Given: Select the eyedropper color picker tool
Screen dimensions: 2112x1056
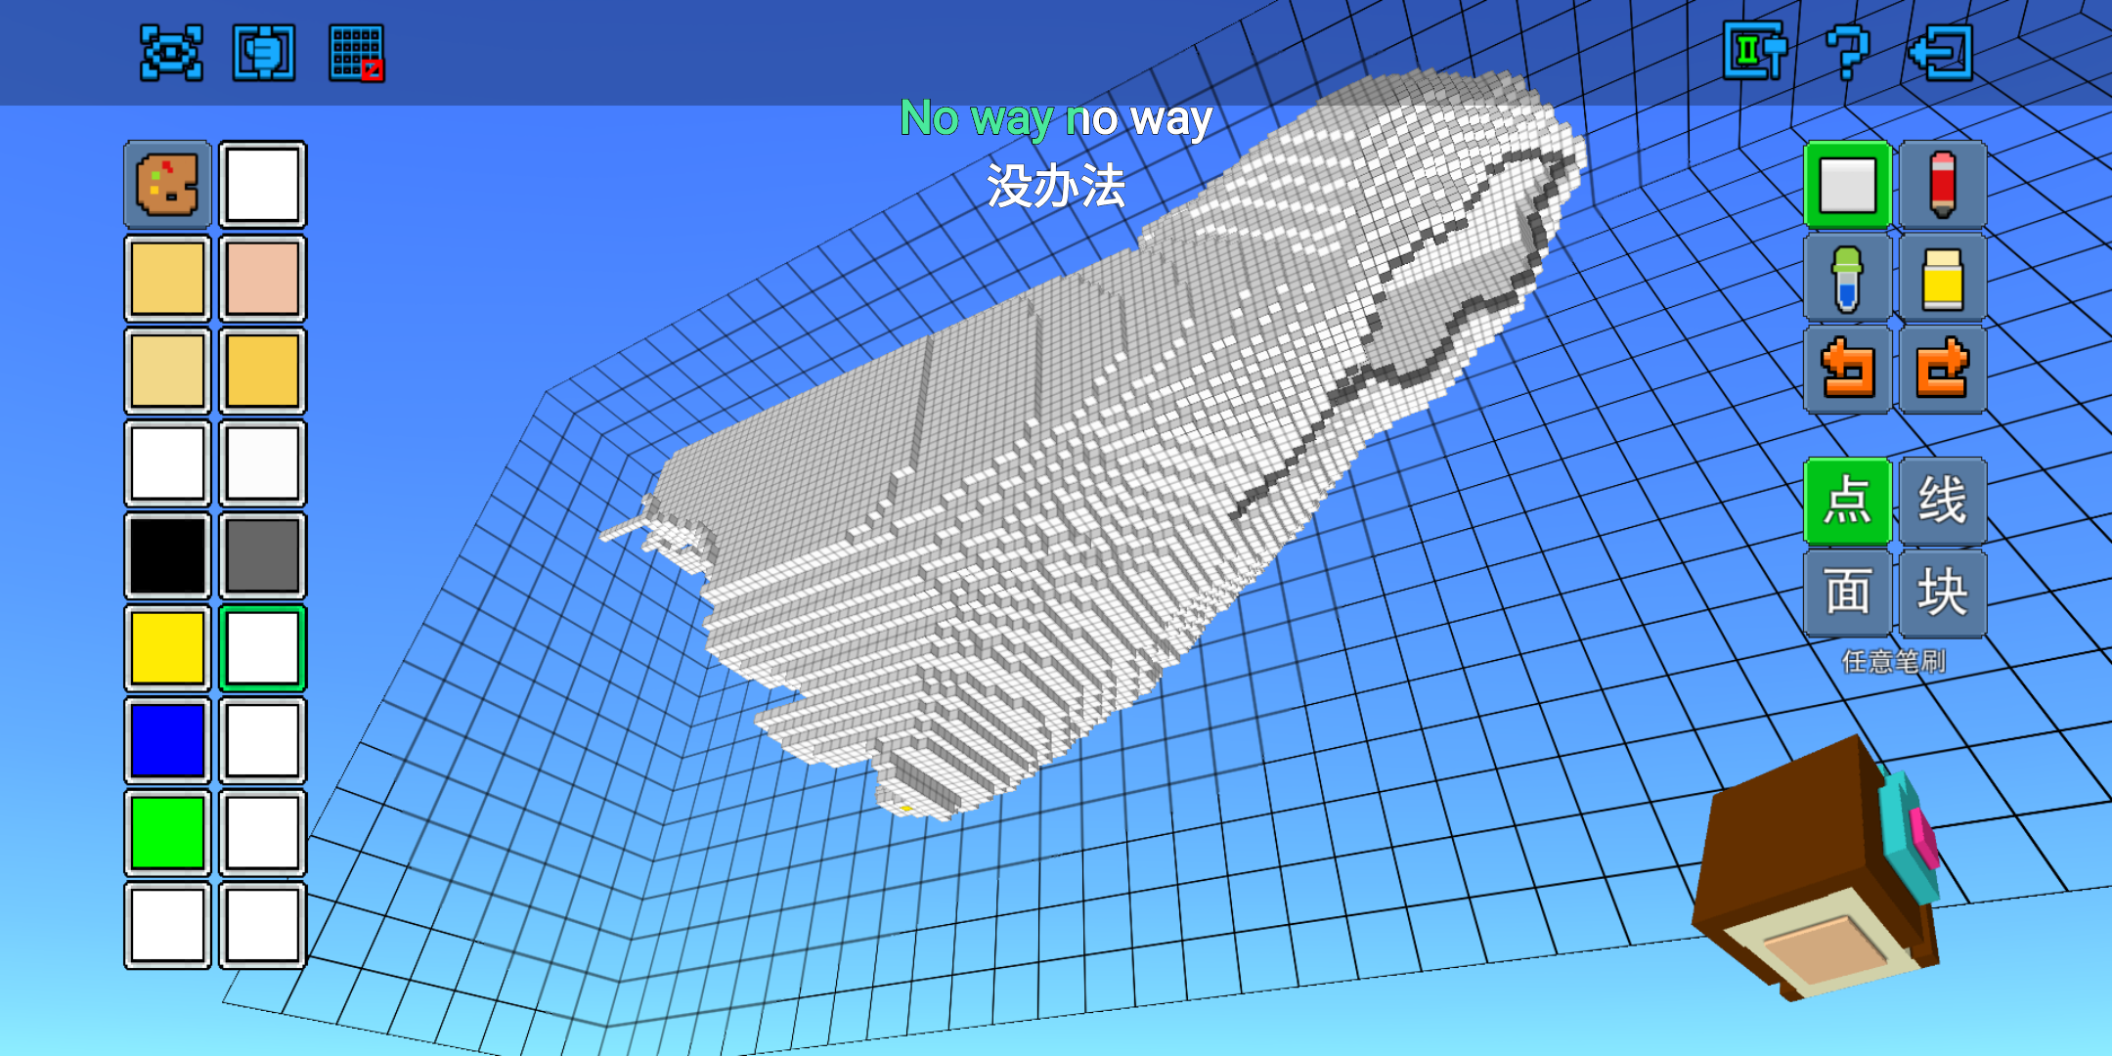Looking at the screenshot, I should 1847,278.
